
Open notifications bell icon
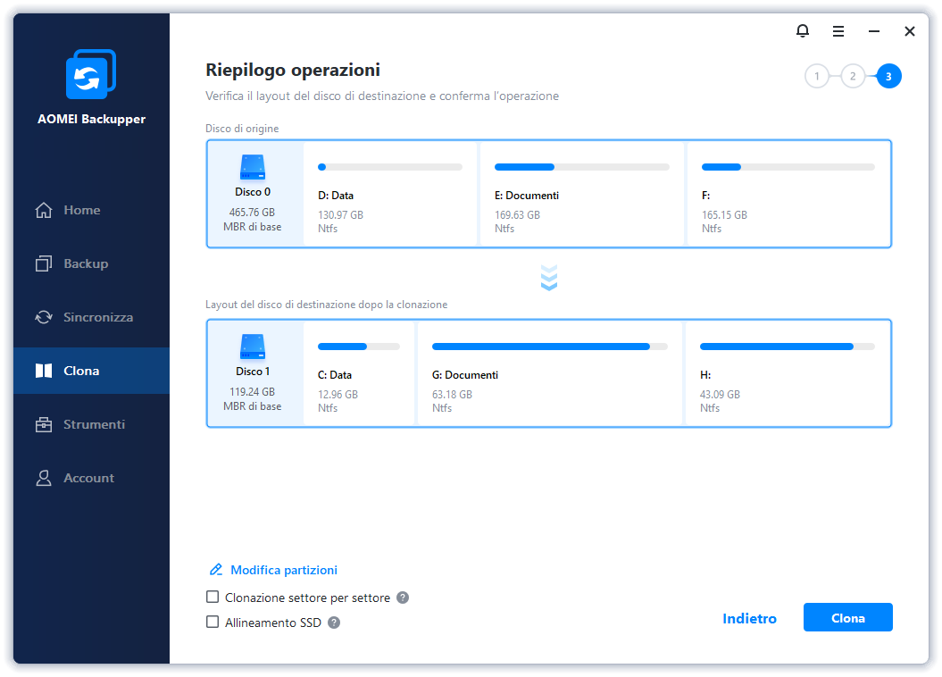click(803, 30)
